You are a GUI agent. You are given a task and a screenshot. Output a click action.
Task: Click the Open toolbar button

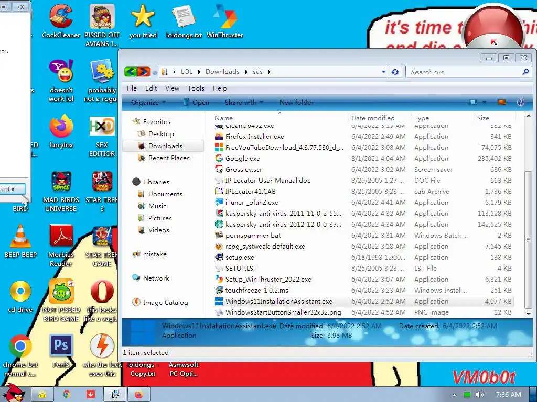click(x=196, y=102)
